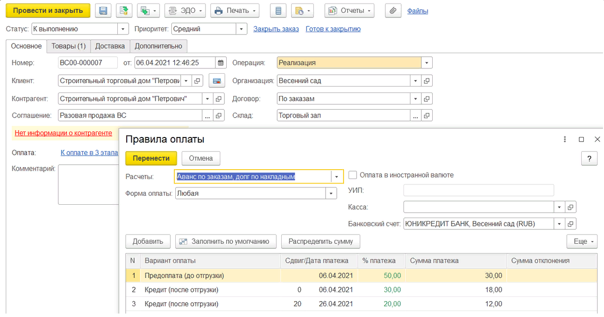Screen dimensions: 604x317
Task: Open calendar picker next to order date
Action: tap(221, 63)
